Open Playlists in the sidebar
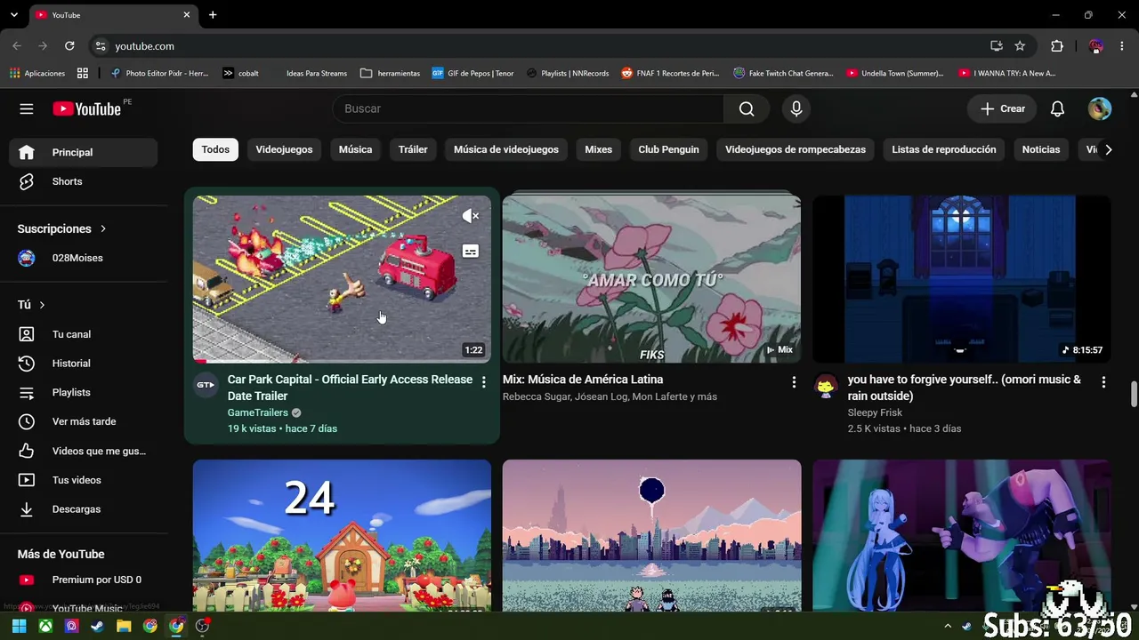 pos(84,392)
